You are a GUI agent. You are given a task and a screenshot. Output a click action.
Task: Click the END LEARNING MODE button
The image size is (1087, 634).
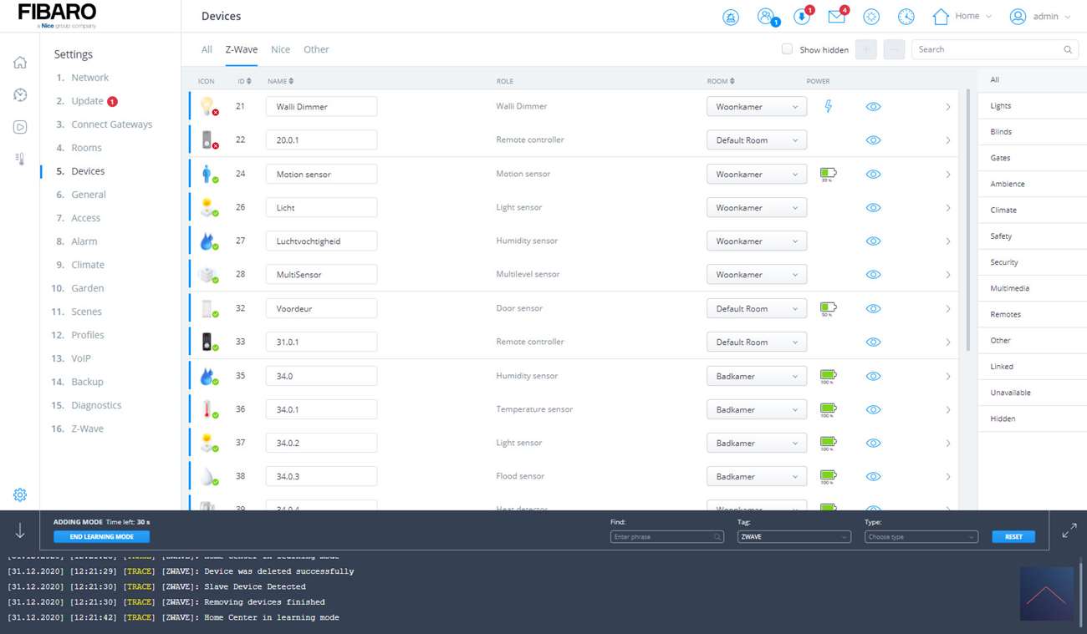(101, 536)
